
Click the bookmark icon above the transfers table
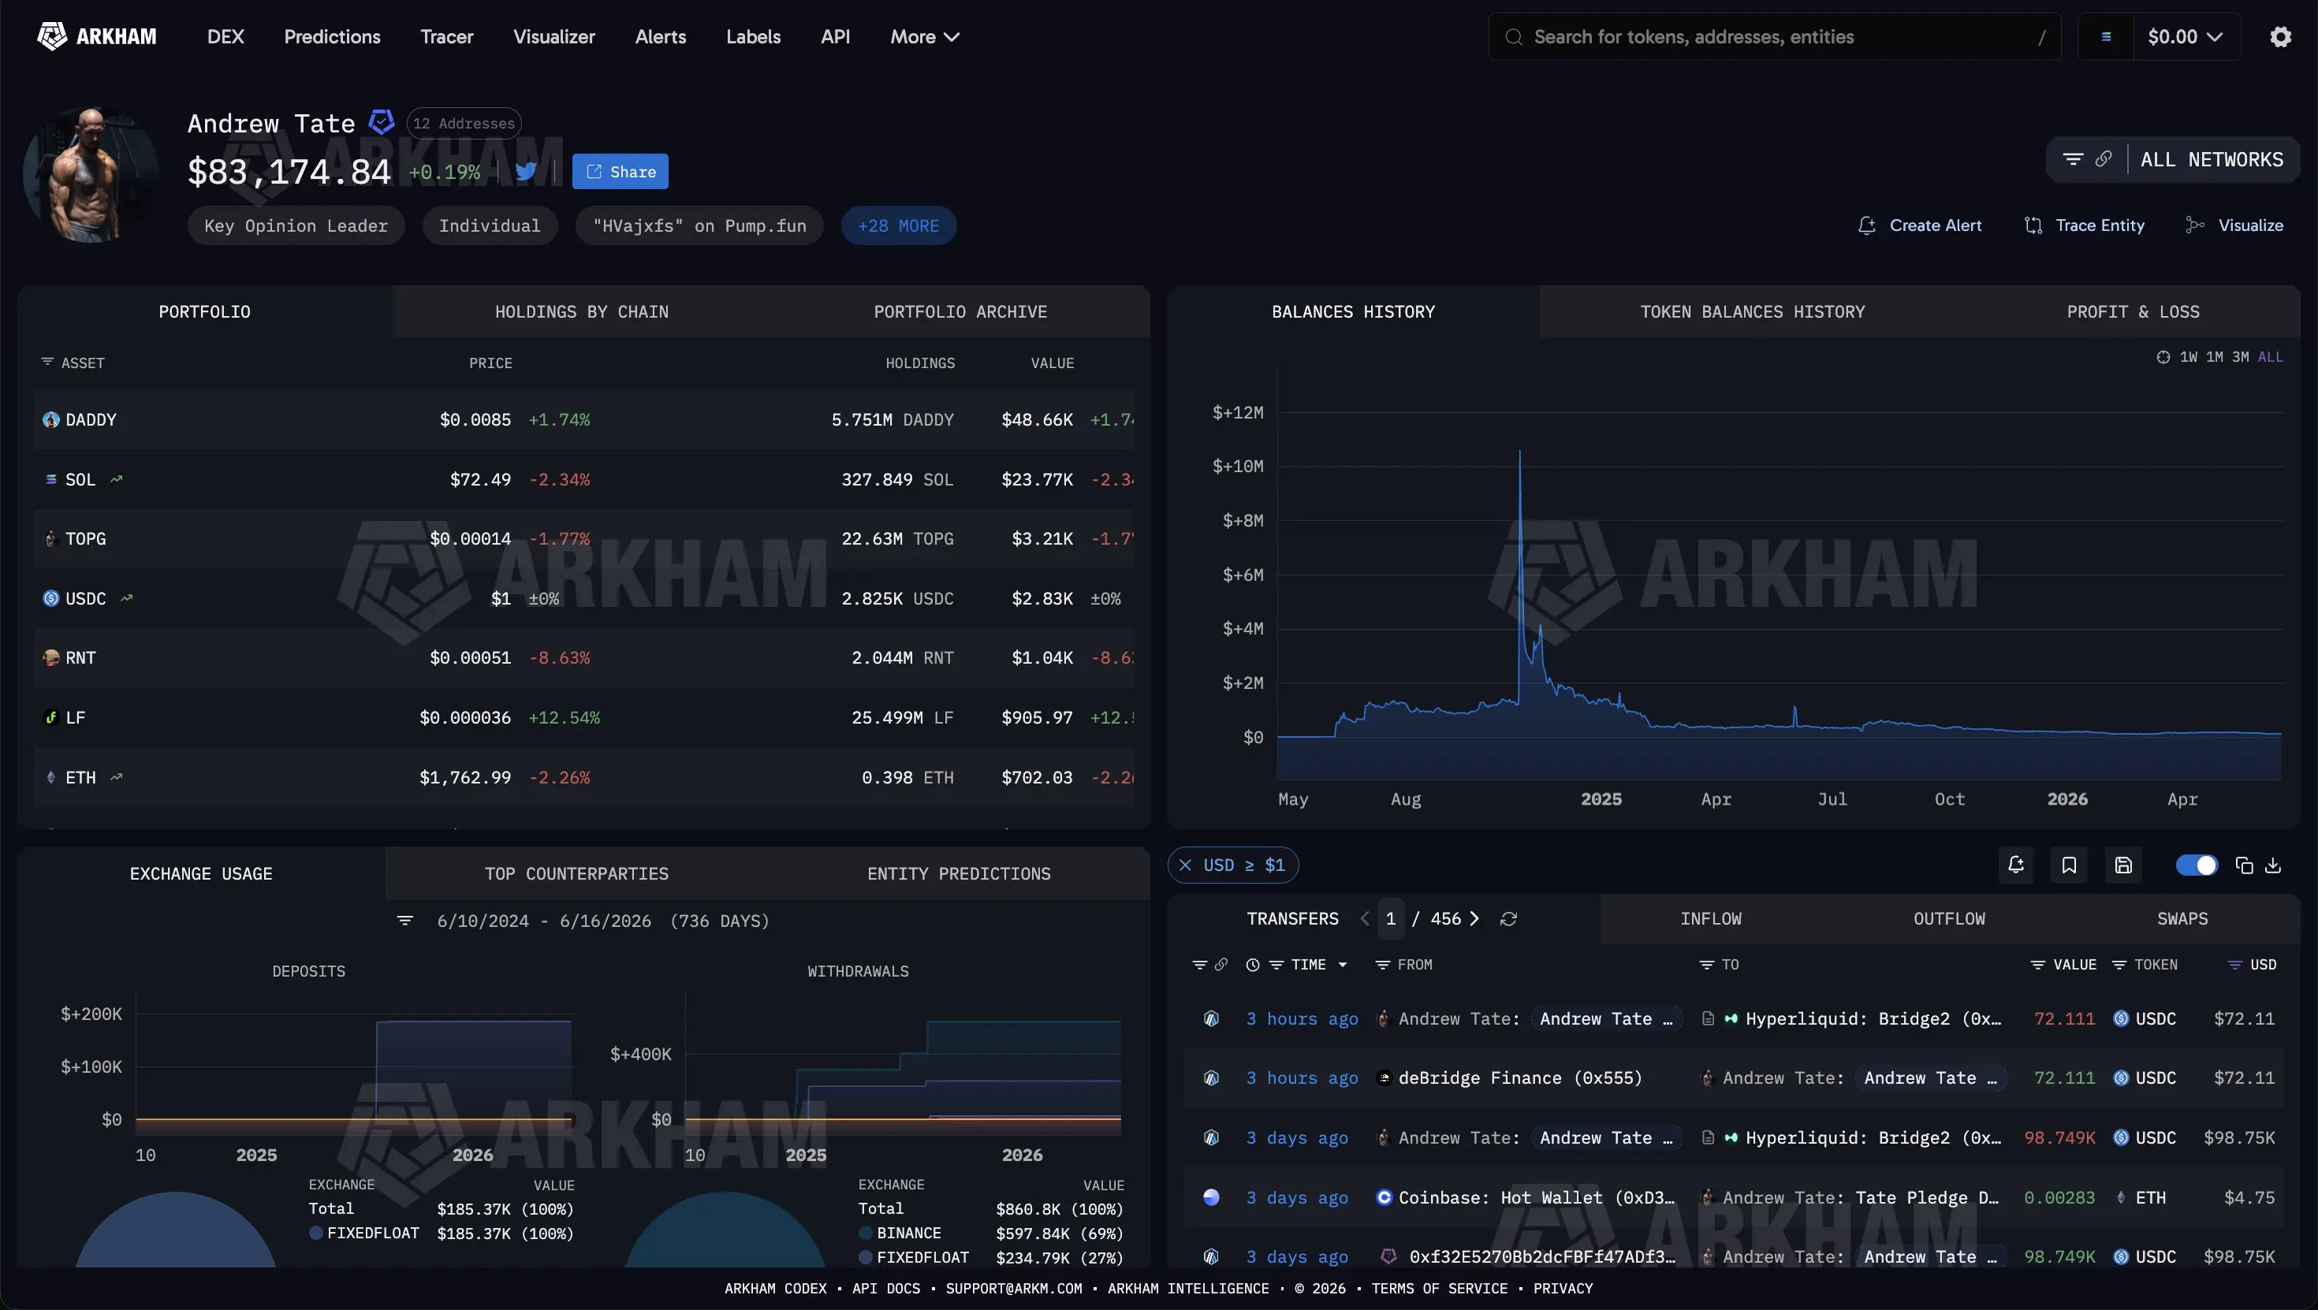tap(2069, 865)
